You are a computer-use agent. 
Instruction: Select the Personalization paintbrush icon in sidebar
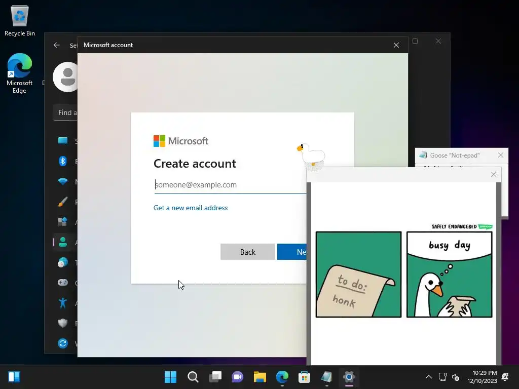click(62, 202)
